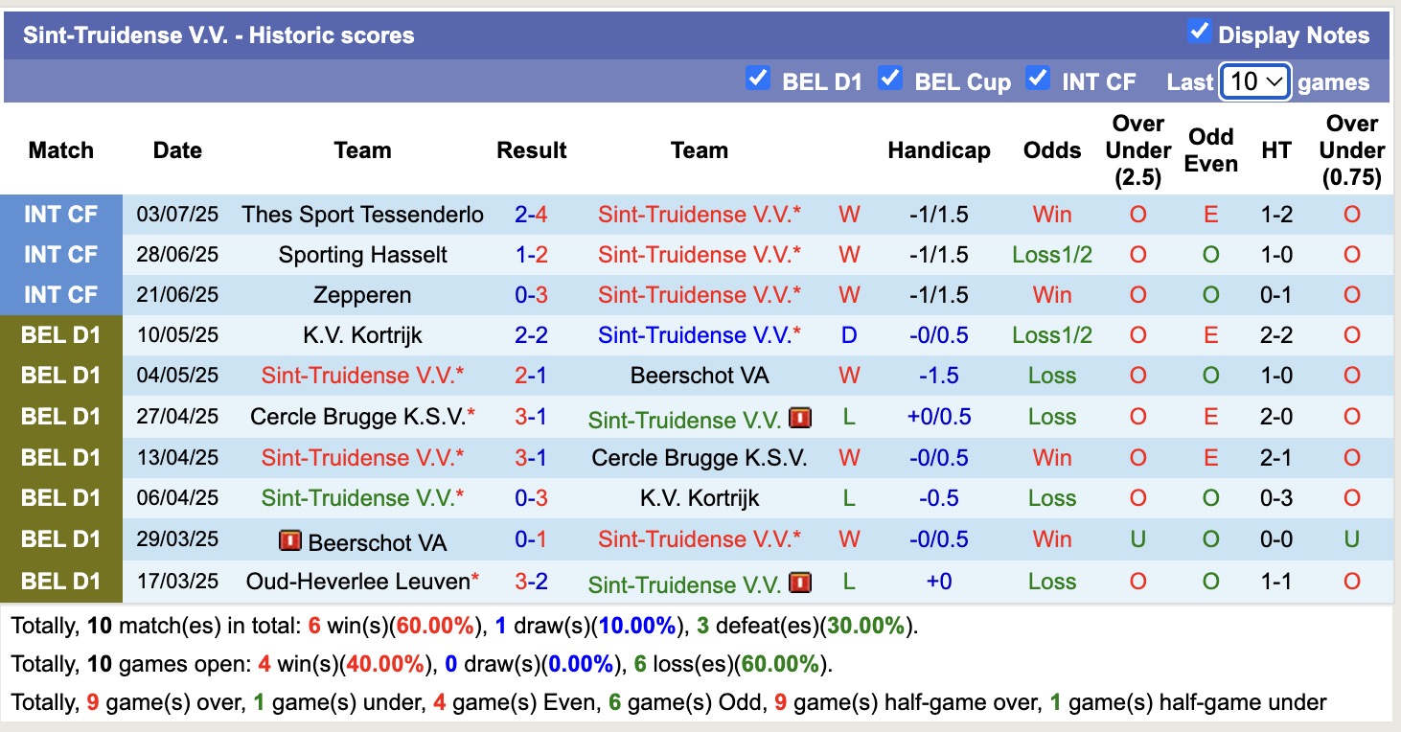
Task: Select the Odds column header
Action: click(1051, 150)
